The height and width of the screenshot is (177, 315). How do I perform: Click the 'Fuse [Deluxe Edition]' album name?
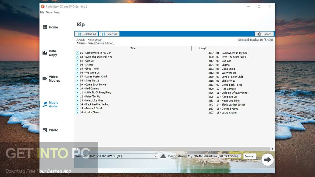click(101, 43)
